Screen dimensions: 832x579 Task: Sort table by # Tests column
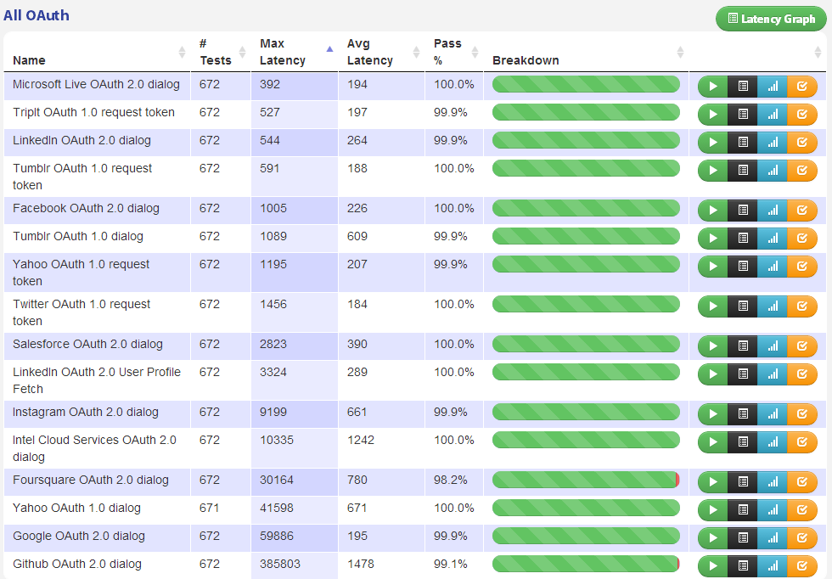point(220,52)
